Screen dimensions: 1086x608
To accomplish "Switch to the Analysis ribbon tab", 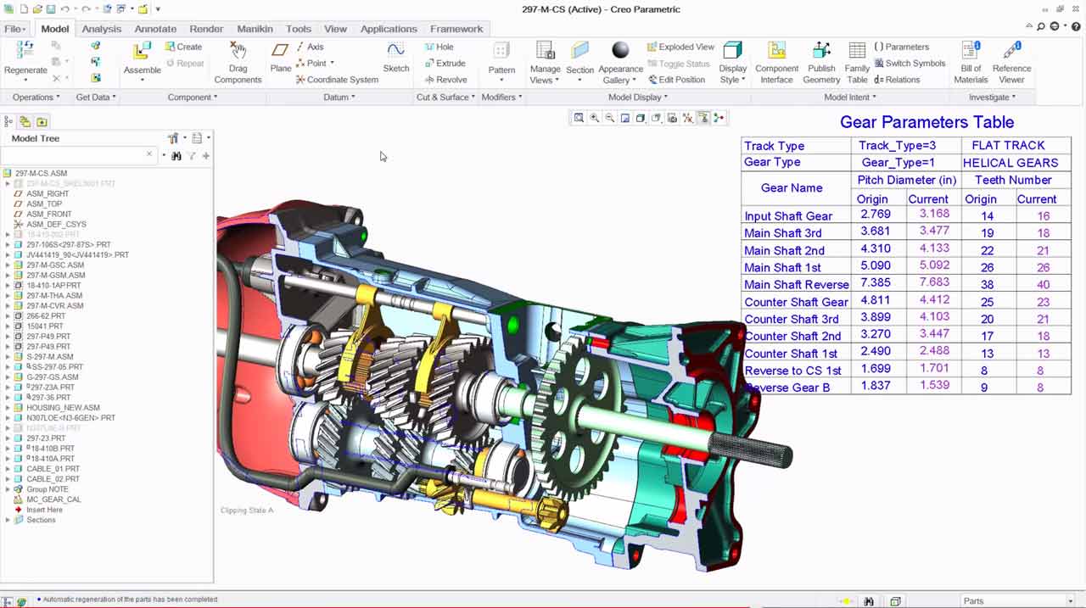I will click(x=101, y=29).
